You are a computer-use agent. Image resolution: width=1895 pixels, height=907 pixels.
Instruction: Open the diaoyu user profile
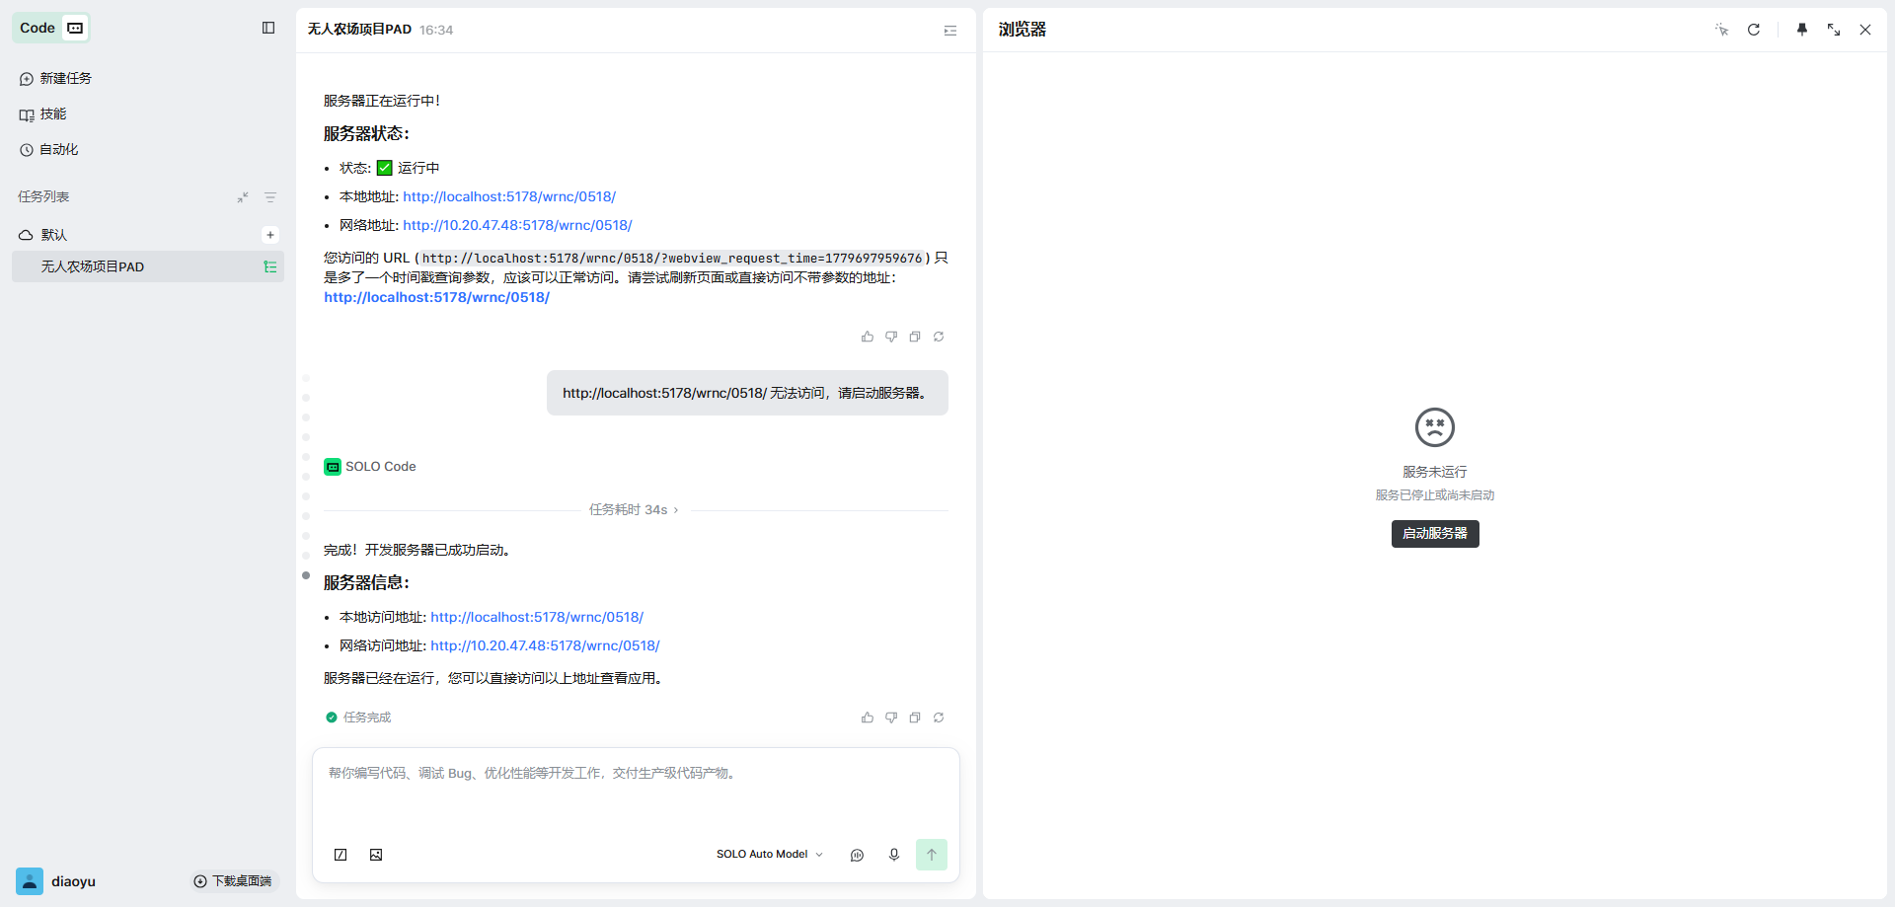tap(56, 881)
